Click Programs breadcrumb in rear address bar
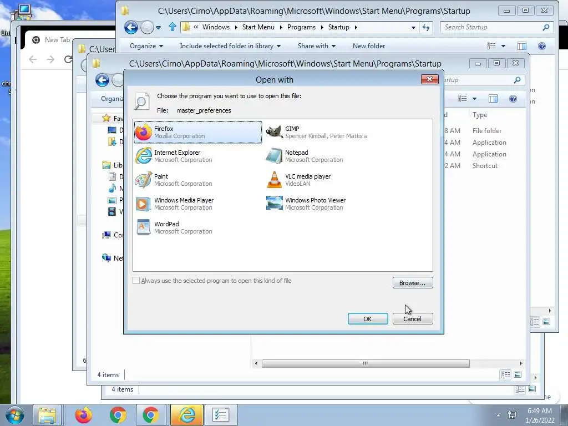This screenshot has width=568, height=426. click(301, 27)
